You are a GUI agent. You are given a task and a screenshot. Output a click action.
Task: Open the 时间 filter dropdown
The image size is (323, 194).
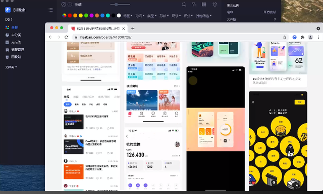coord(140,16)
